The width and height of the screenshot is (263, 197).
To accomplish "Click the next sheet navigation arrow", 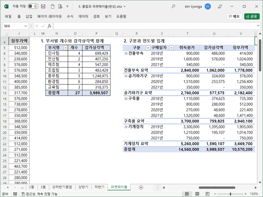I will (15, 187).
